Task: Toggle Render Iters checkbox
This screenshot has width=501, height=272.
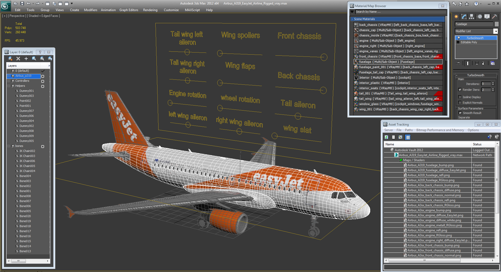Action: (460, 90)
